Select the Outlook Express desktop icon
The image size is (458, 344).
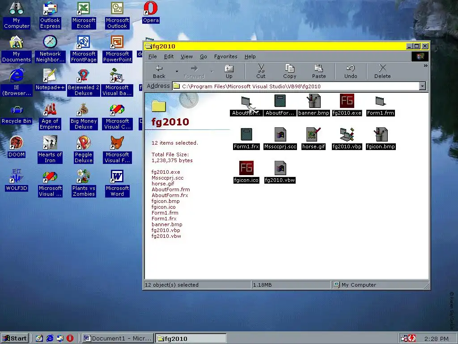[x=50, y=8]
